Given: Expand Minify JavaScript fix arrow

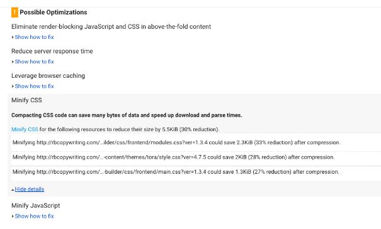Looking at the screenshot, I should point(13,216).
